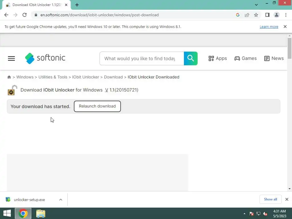Open the volume tray icon

pos(265,214)
